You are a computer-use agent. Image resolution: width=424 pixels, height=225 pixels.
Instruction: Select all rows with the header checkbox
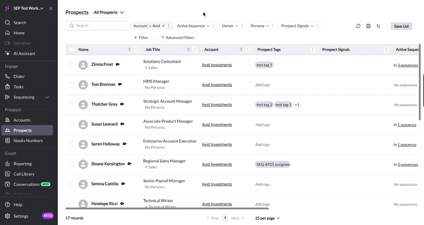(71, 49)
